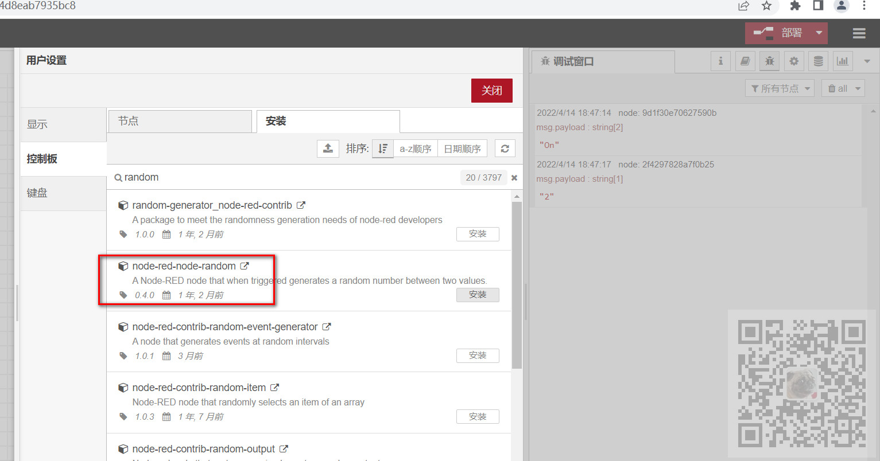The image size is (880, 461).
Task: Click the trash all clear messages button
Action: point(837,88)
